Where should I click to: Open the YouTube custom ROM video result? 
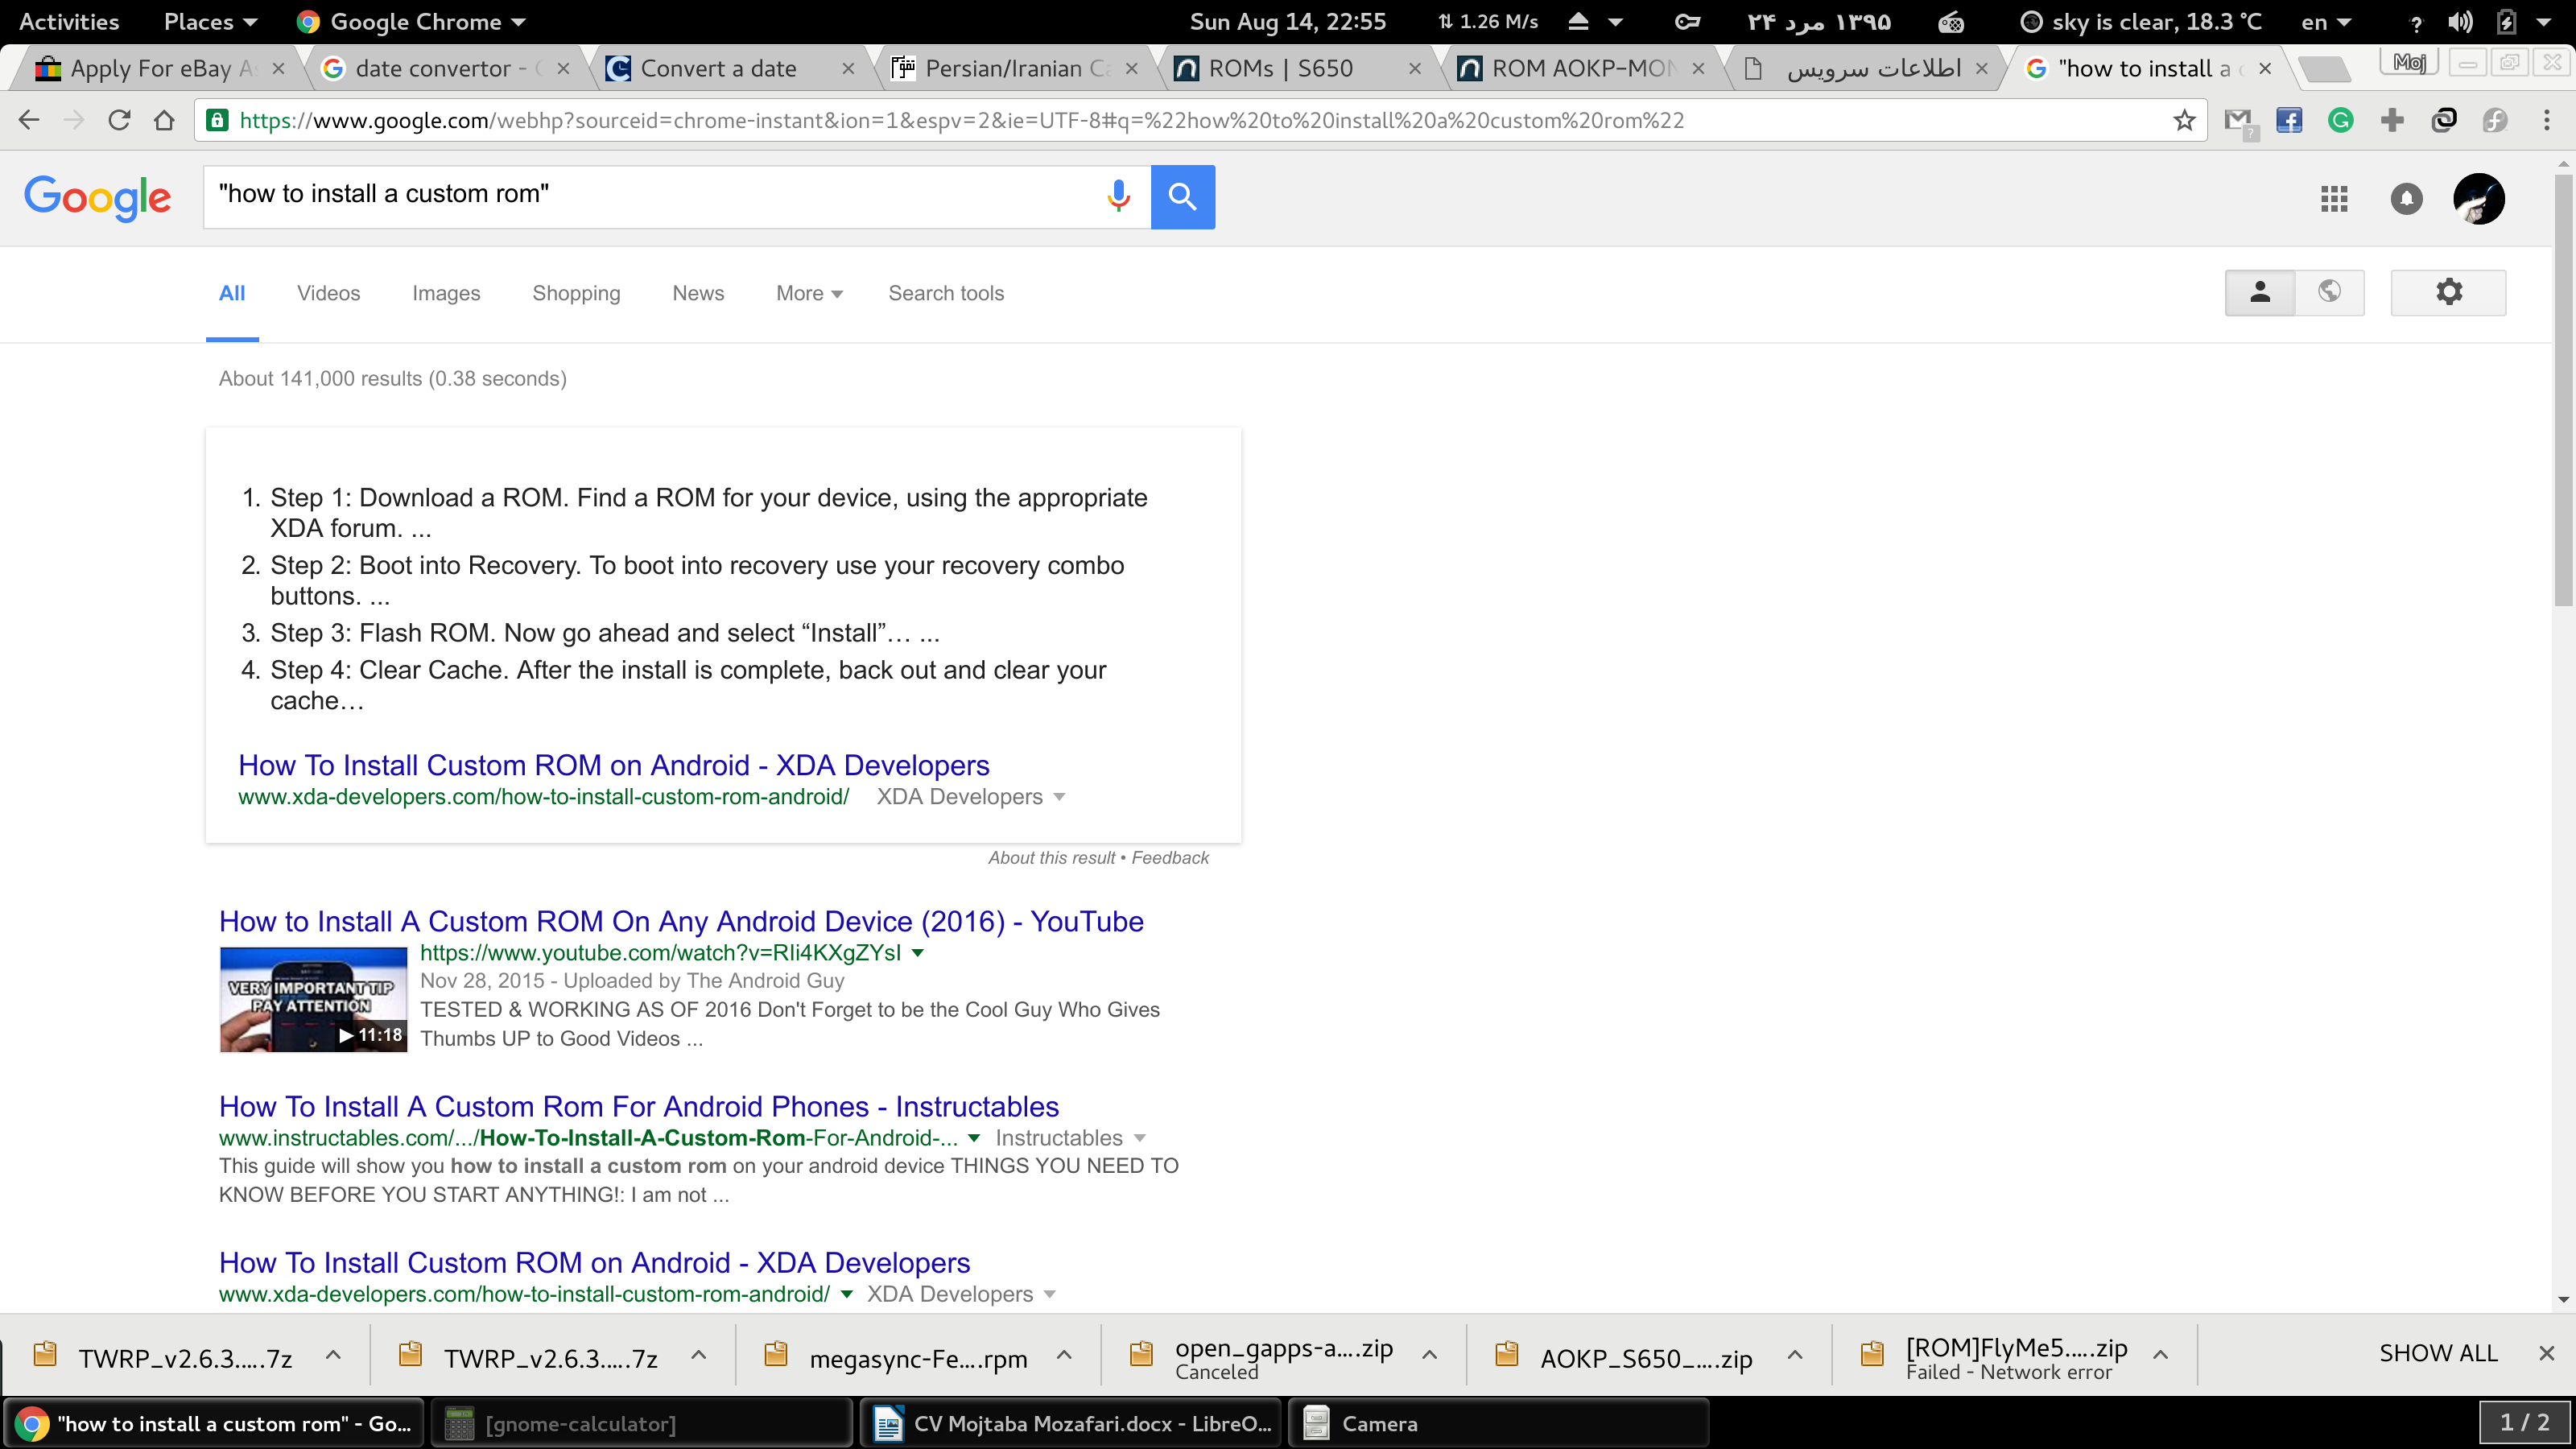681,921
